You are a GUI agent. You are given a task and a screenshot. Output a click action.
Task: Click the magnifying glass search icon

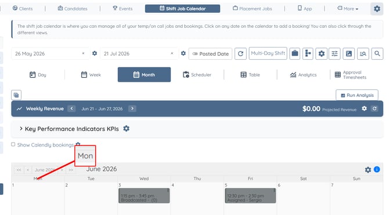coord(377,53)
